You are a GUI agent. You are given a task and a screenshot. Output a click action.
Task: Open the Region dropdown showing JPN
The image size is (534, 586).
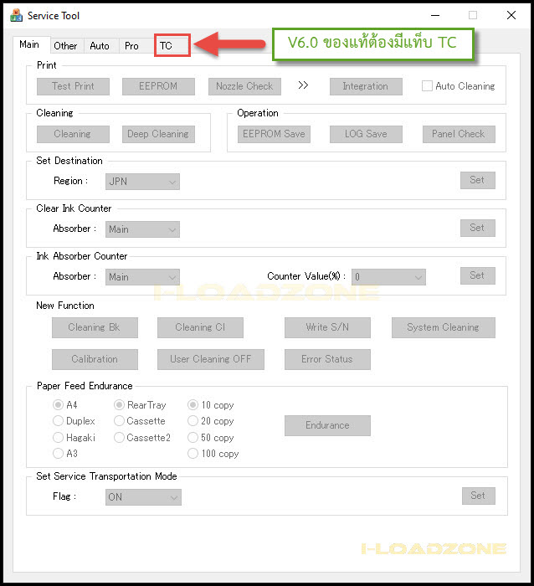coord(142,182)
